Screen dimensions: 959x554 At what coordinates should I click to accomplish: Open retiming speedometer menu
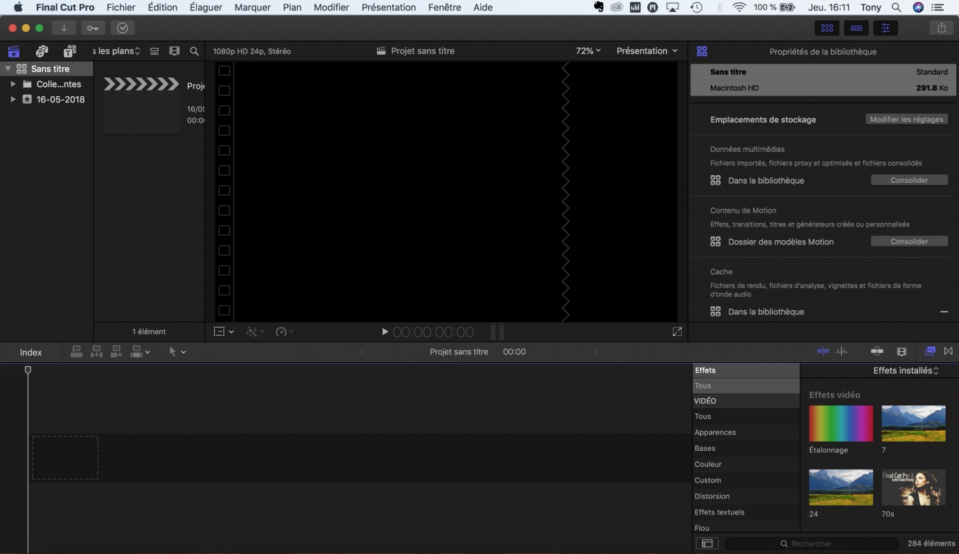point(285,332)
